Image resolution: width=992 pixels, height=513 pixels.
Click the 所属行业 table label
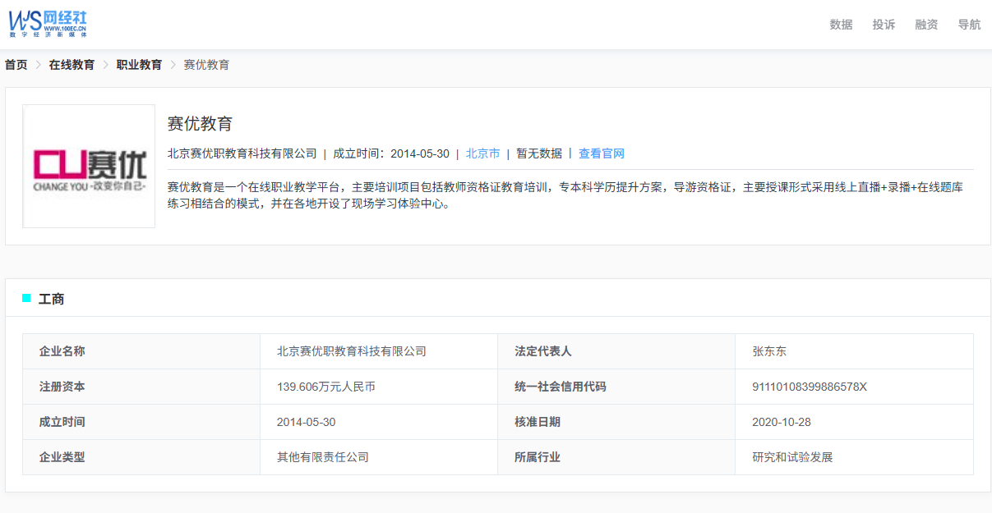coord(538,457)
